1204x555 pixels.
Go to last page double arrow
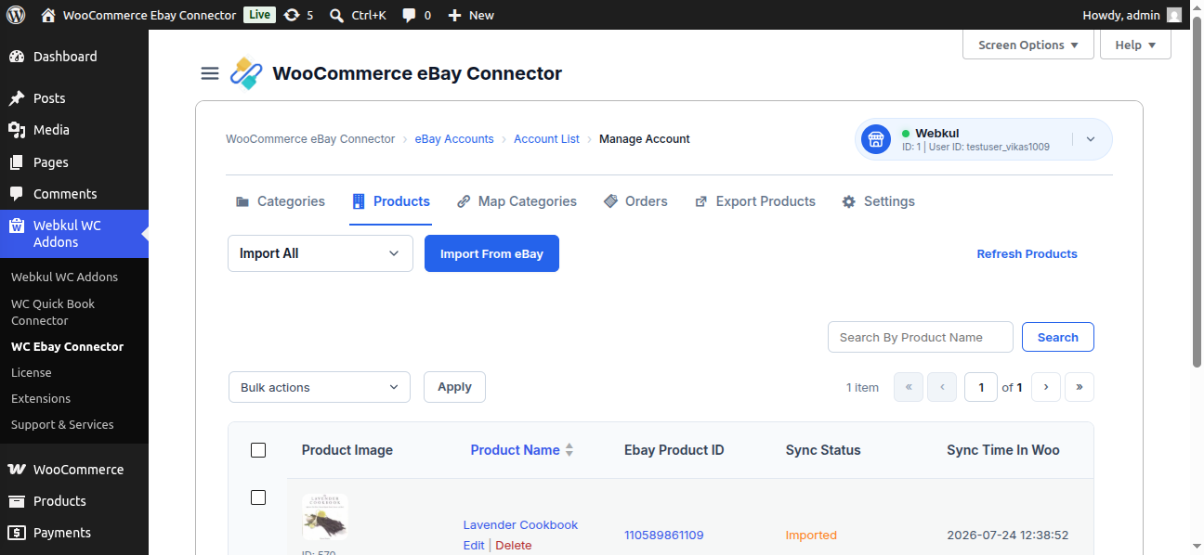pyautogui.click(x=1080, y=387)
